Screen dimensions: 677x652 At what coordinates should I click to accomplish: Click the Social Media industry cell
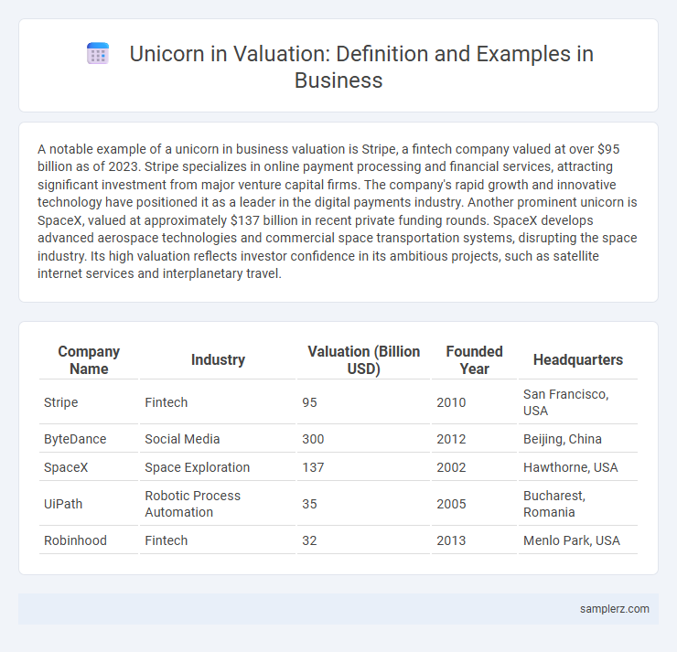click(218, 439)
